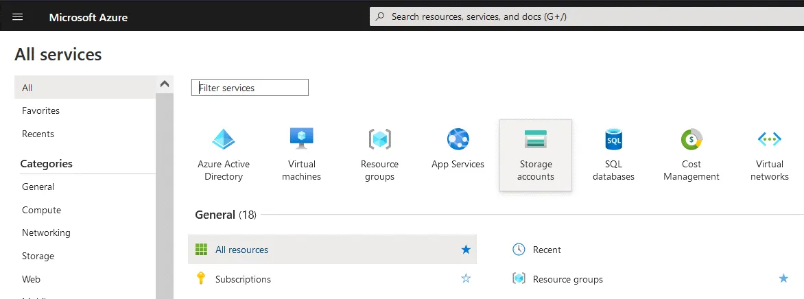Choose the Compute category
804x299 pixels.
[42, 210]
